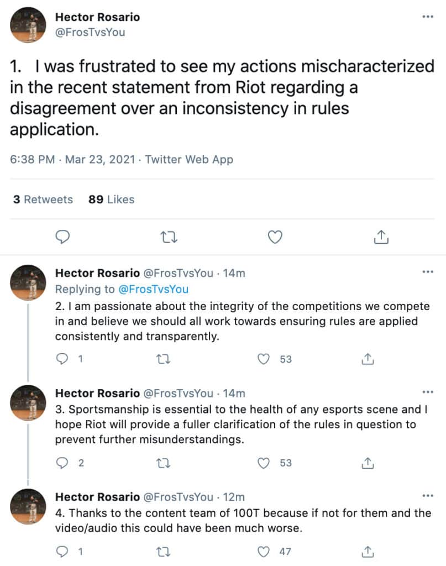The height and width of the screenshot is (566, 446).
Task: Open Hector Rosario's profile picture on main tweet
Action: point(28,24)
